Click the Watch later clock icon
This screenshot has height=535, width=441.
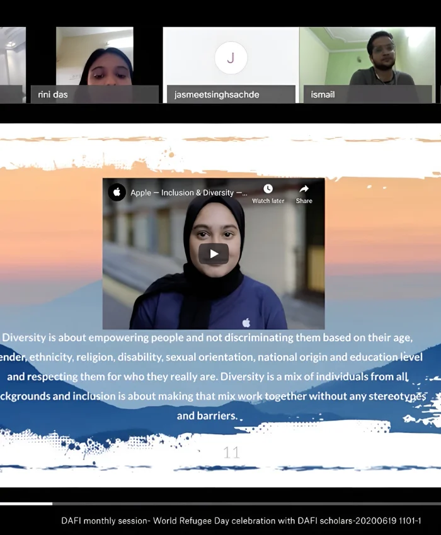click(x=268, y=189)
